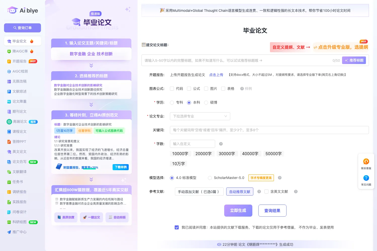Open the 常见问题 question mark icon
The width and height of the screenshot is (377, 251).
(366, 178)
